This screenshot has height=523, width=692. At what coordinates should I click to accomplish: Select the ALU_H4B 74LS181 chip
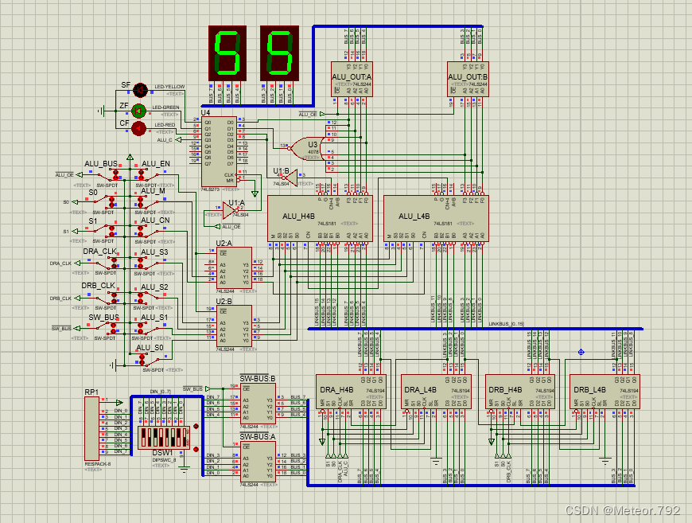click(x=320, y=218)
